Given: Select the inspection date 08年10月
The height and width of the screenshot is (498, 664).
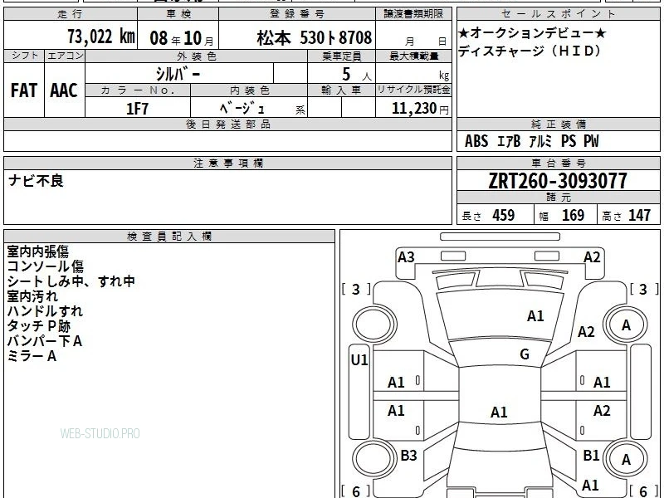Looking at the screenshot, I should pyautogui.click(x=182, y=38).
